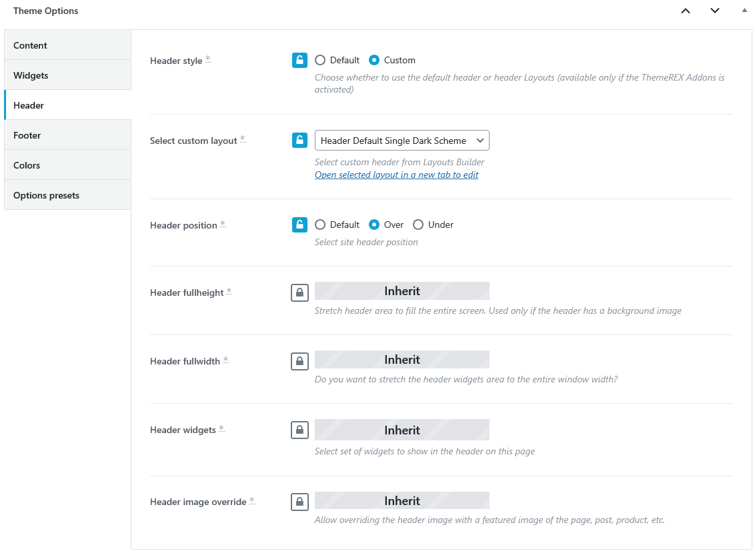The image size is (755, 553).
Task: Click the asterisk mark next to Header position
Action: 223,224
